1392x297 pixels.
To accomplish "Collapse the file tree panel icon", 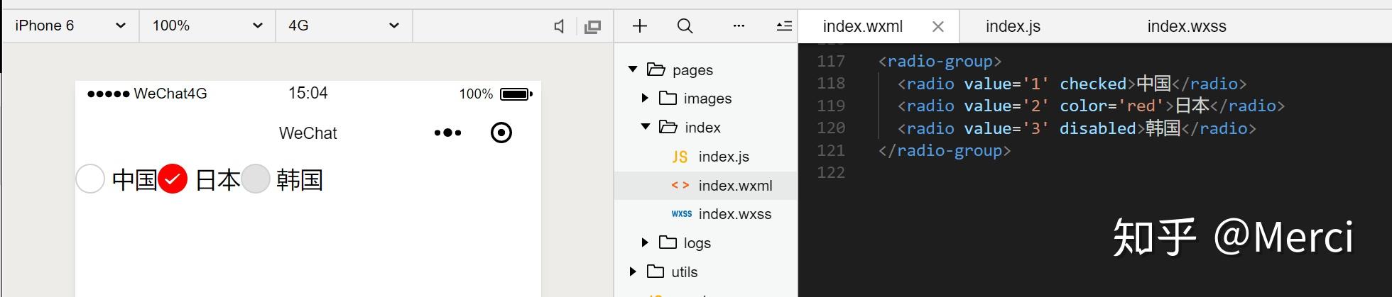I will (784, 26).
